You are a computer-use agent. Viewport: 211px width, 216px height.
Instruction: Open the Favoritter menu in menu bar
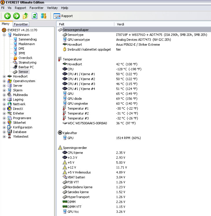(x=36, y=8)
